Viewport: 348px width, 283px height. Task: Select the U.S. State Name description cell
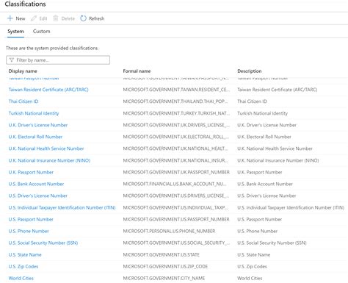(x=254, y=255)
